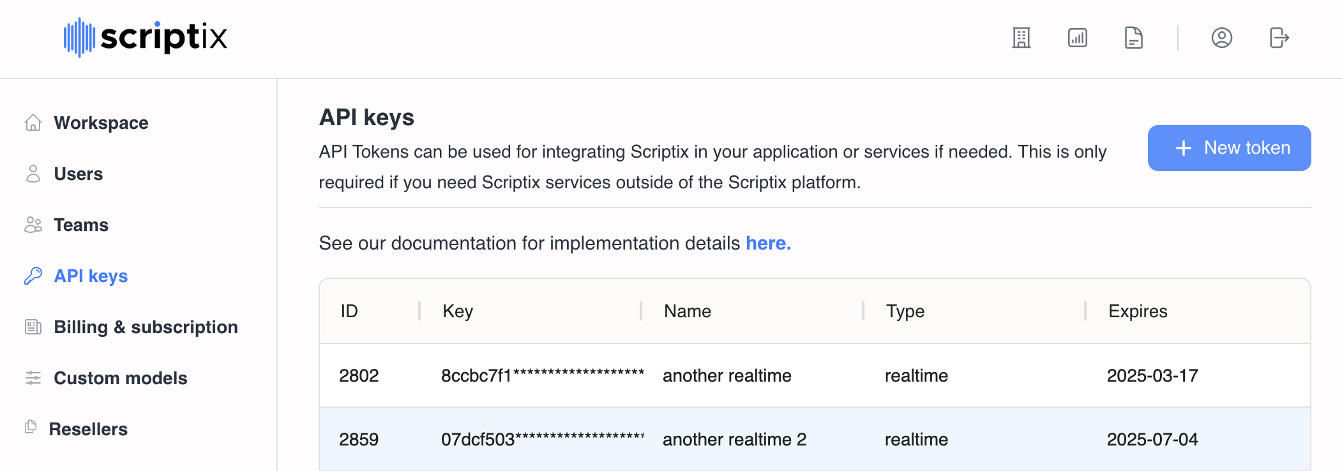
Task: Open Users section
Action: (x=79, y=174)
